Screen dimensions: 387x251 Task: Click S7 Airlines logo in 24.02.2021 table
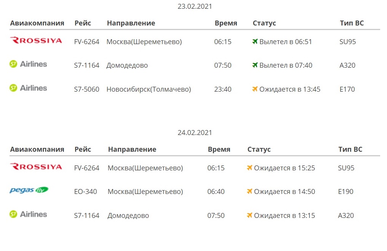pos(29,214)
